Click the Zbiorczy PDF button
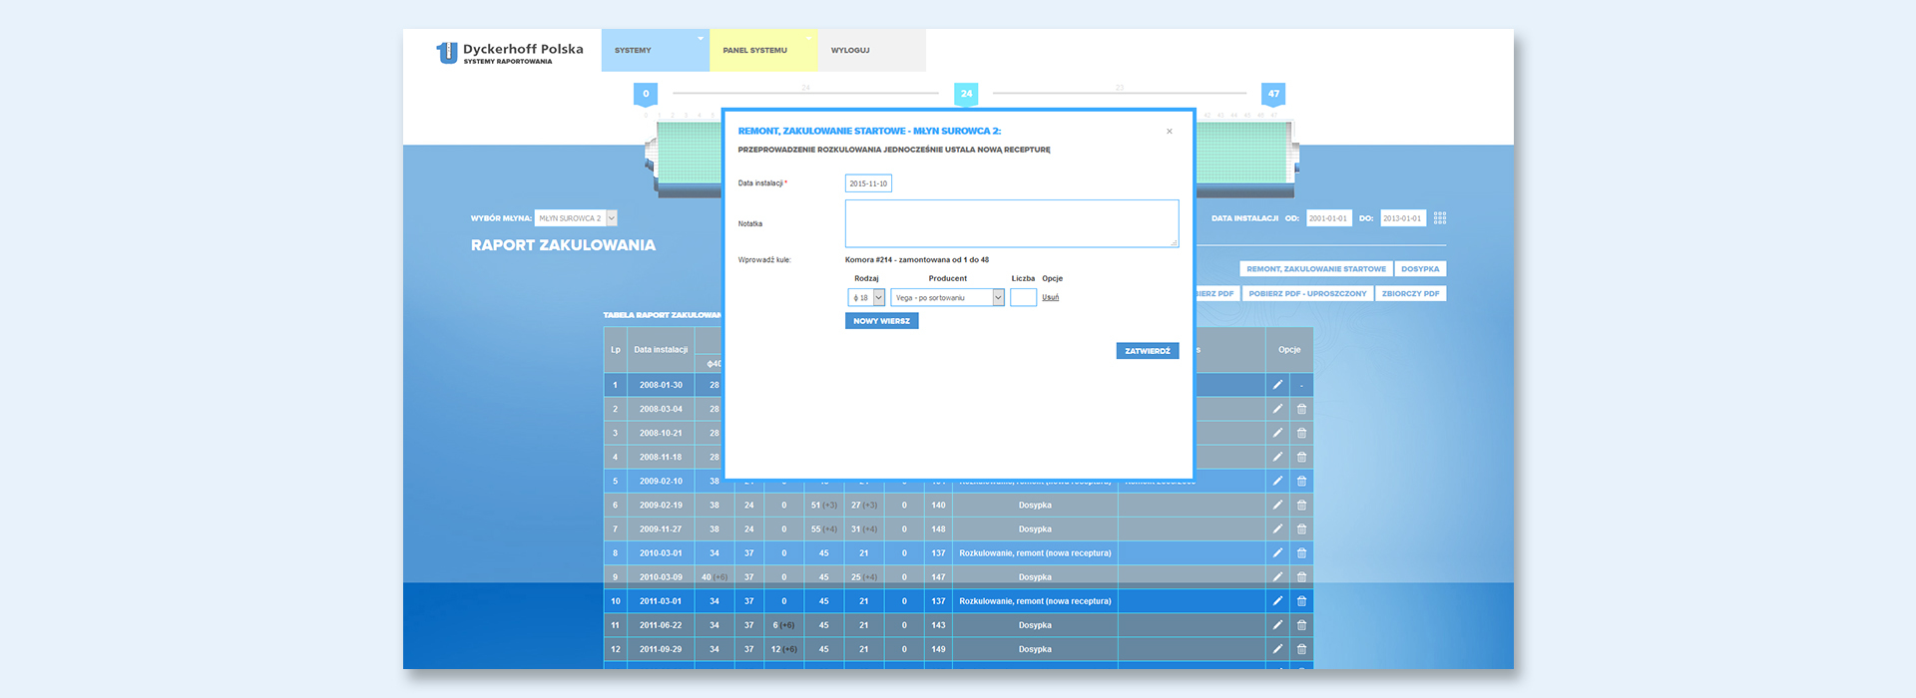The width and height of the screenshot is (1916, 698). click(1410, 294)
